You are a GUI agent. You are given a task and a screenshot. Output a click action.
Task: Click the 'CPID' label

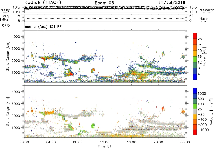click(x=6, y=25)
